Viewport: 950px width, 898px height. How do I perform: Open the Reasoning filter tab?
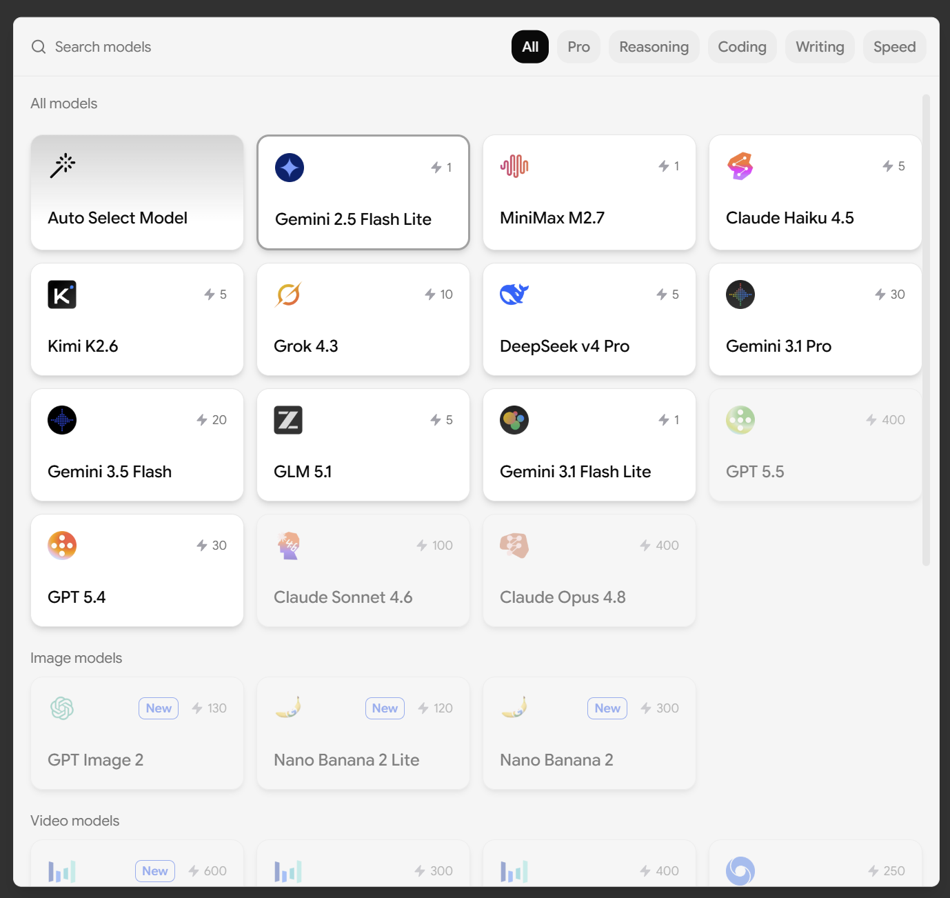[x=654, y=47]
